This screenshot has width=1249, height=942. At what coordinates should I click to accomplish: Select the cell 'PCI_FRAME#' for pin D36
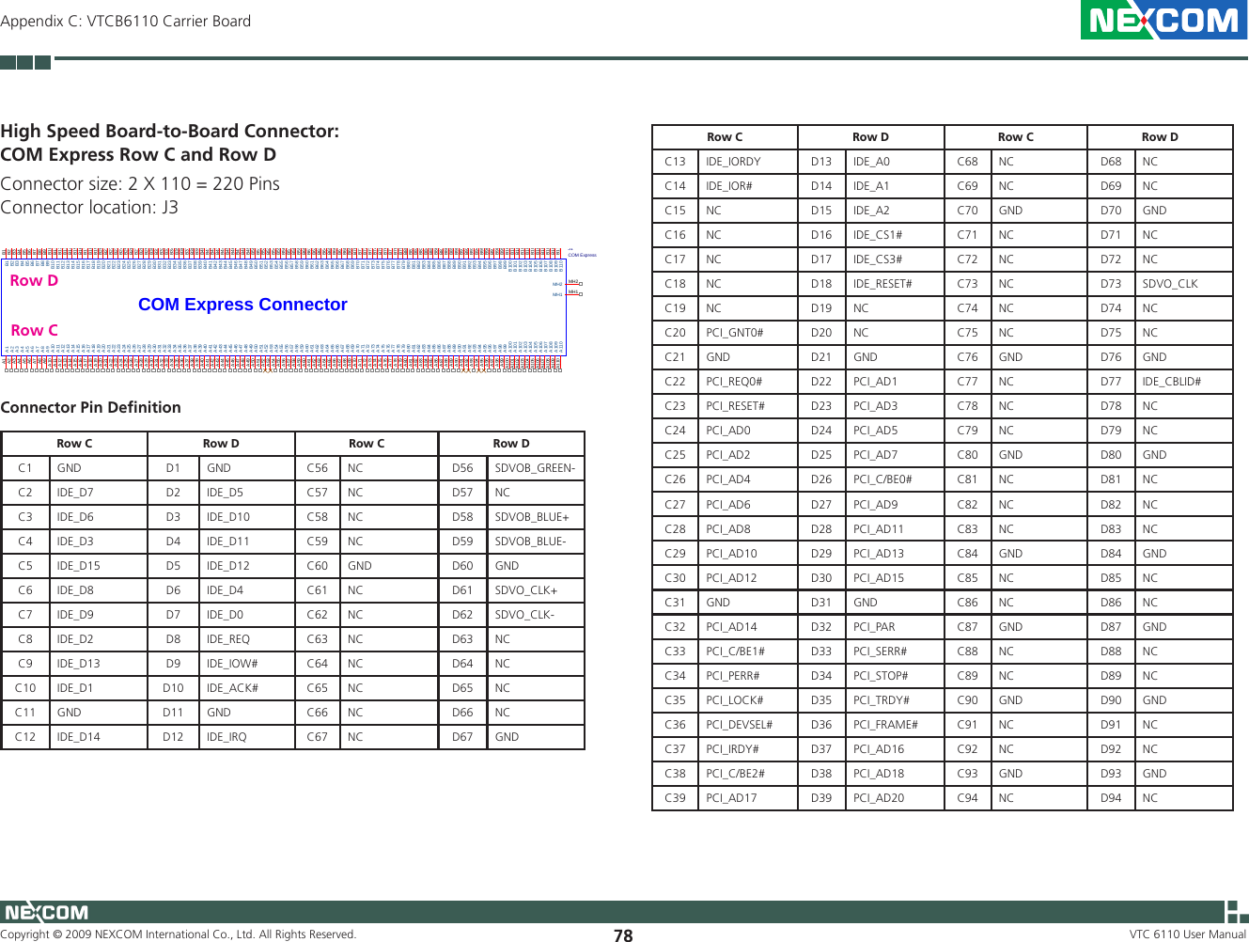895,725
